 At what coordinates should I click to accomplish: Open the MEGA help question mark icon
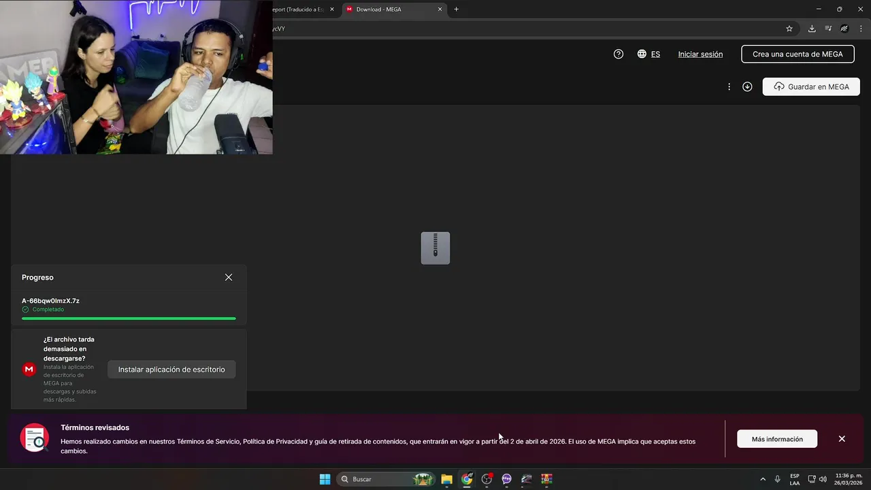[619, 54]
